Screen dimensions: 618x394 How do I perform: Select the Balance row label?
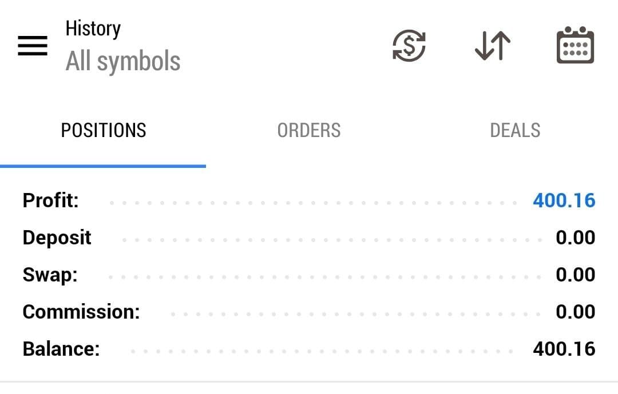click(61, 349)
